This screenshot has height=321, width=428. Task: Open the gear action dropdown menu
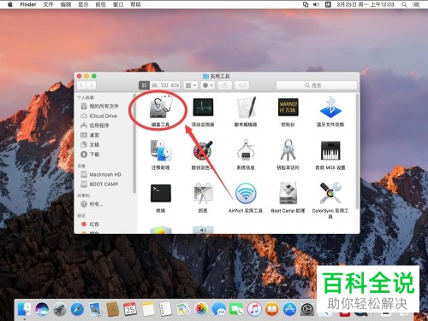click(x=208, y=85)
